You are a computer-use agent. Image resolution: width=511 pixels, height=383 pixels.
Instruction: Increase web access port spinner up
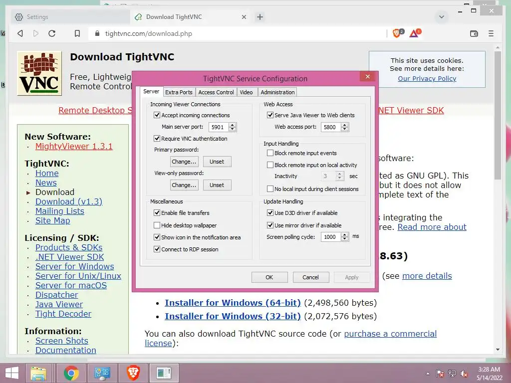click(345, 125)
